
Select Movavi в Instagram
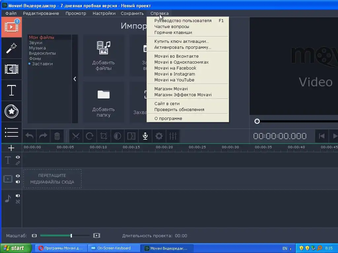pos(188,74)
